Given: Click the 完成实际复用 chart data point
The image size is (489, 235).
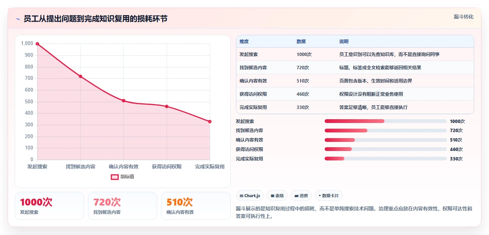Looking at the screenshot, I should click(210, 121).
